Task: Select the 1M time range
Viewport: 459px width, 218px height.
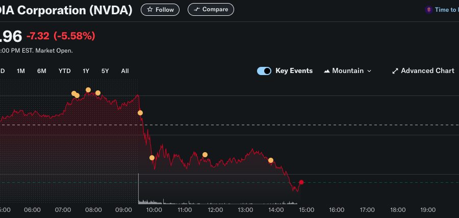Action: coord(21,71)
